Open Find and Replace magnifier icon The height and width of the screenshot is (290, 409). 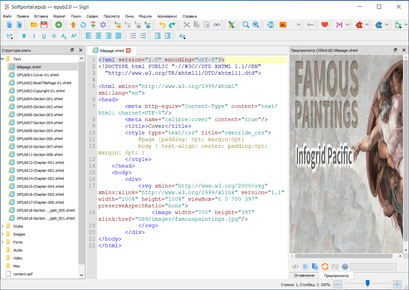(246, 25)
